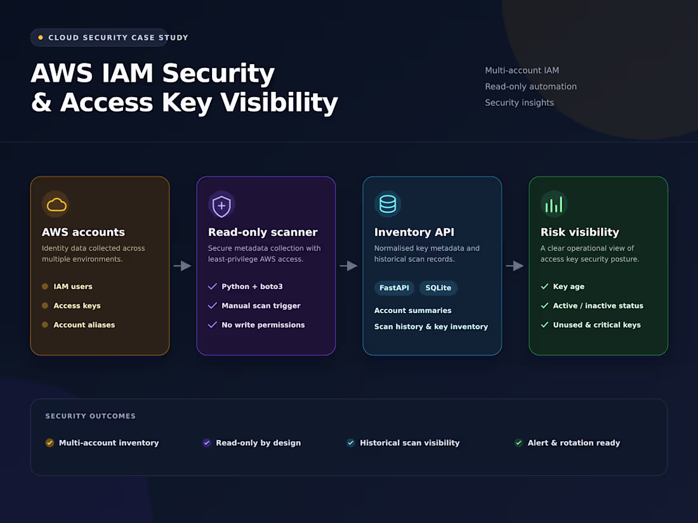Click the green checkmark beside Key age
698x523 pixels.
544,287
